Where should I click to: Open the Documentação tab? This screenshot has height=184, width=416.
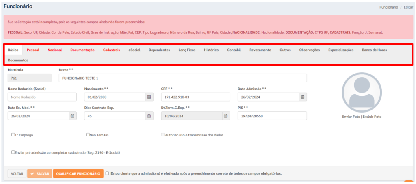[x=82, y=50]
